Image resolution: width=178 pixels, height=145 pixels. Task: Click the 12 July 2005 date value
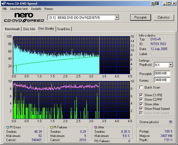pyautogui.click(x=159, y=49)
